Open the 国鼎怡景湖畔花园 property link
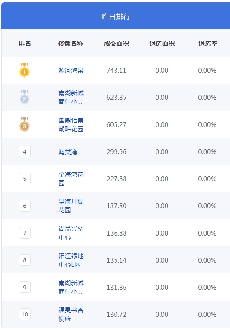Screen dimensions: 230x330 [x=71, y=125]
